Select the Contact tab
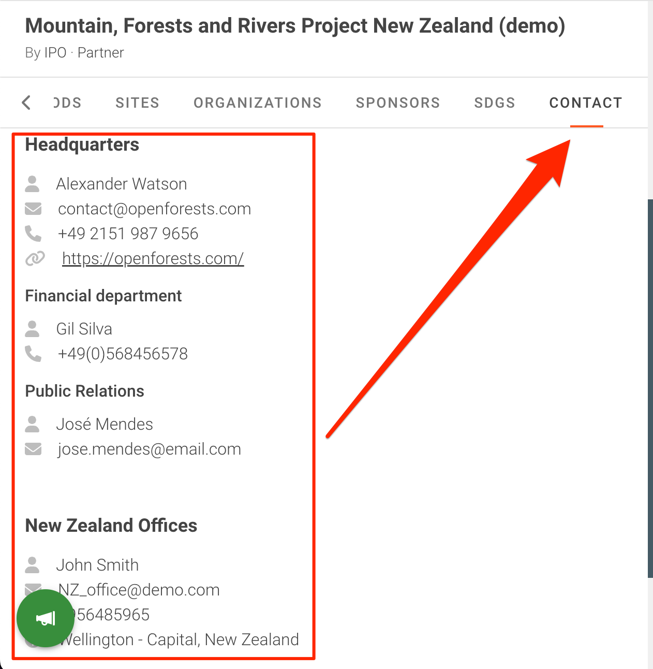This screenshot has height=669, width=653. [x=586, y=103]
